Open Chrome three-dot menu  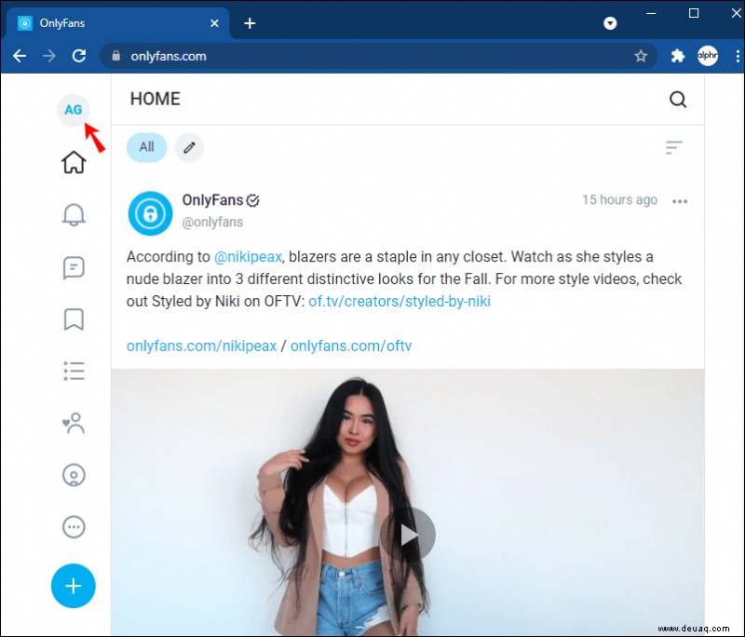point(738,56)
